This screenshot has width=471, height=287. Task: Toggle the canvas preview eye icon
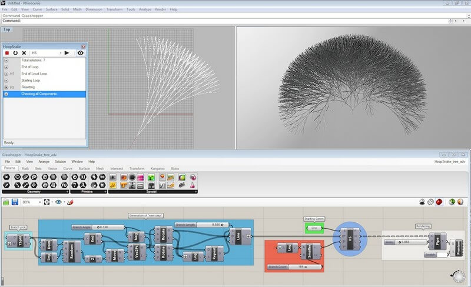[x=58, y=202]
